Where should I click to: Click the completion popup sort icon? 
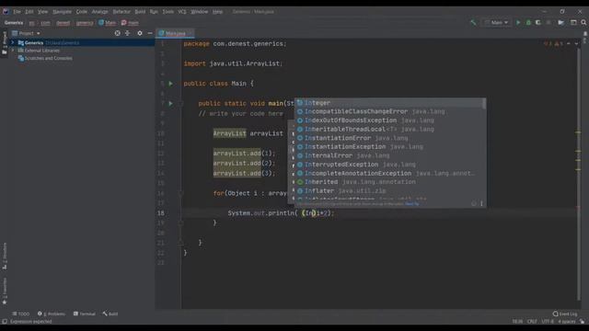(x=474, y=203)
